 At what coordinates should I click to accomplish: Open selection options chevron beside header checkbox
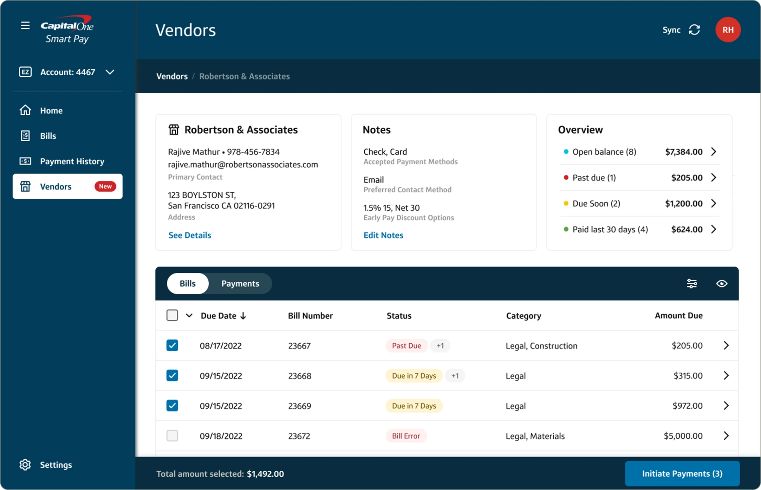(189, 315)
